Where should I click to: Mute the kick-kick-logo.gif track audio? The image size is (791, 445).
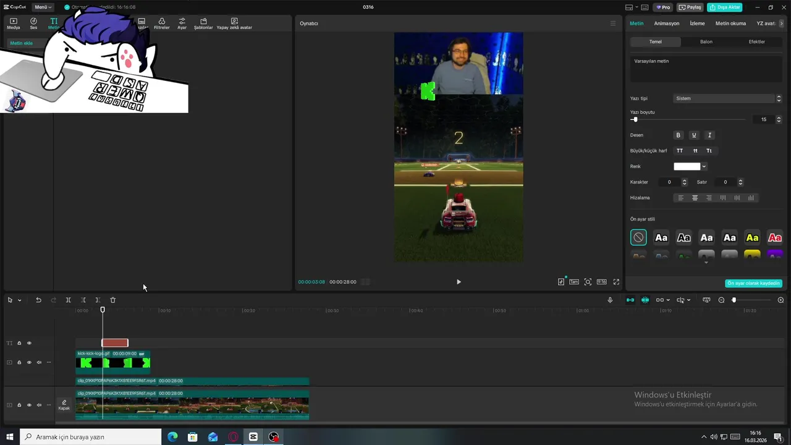pyautogui.click(x=39, y=362)
